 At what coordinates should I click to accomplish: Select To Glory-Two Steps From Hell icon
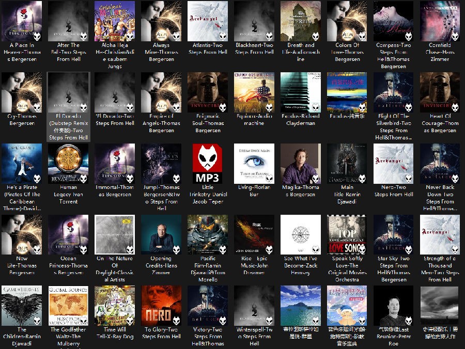[x=161, y=306]
